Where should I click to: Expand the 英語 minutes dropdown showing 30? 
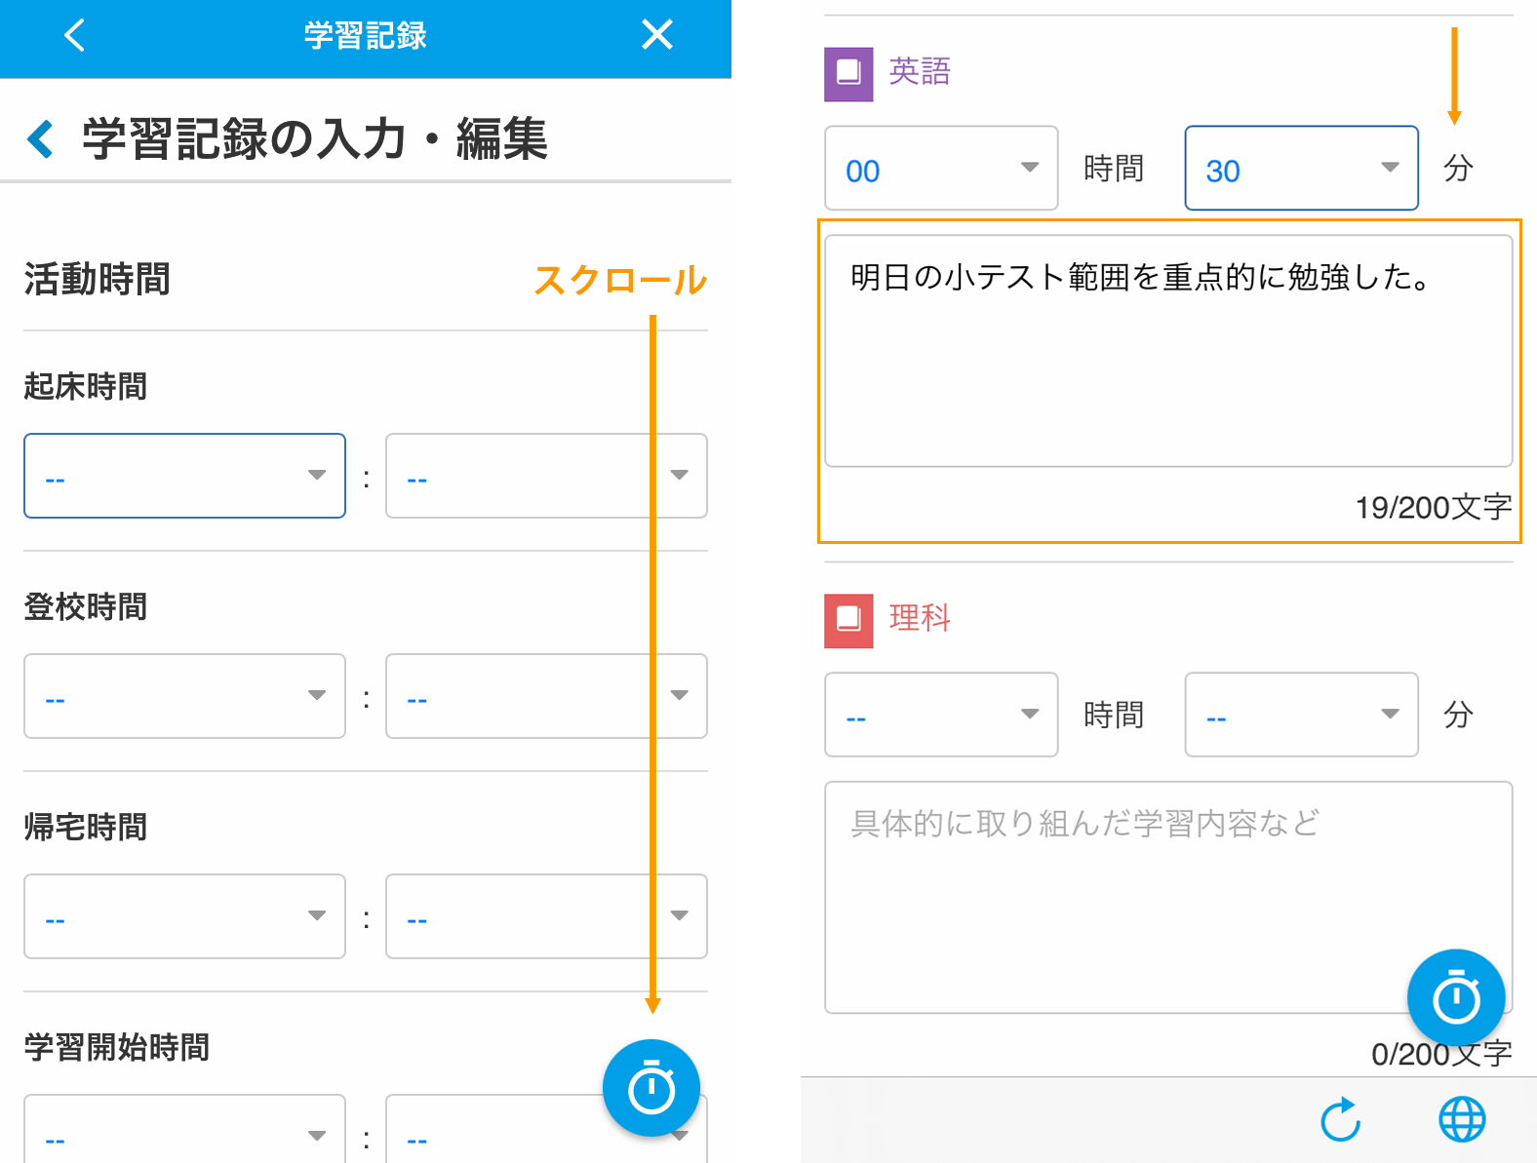coord(1301,168)
